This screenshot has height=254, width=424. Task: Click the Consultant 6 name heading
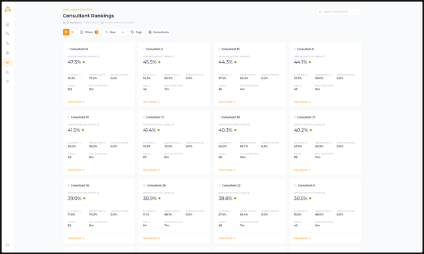(306, 185)
